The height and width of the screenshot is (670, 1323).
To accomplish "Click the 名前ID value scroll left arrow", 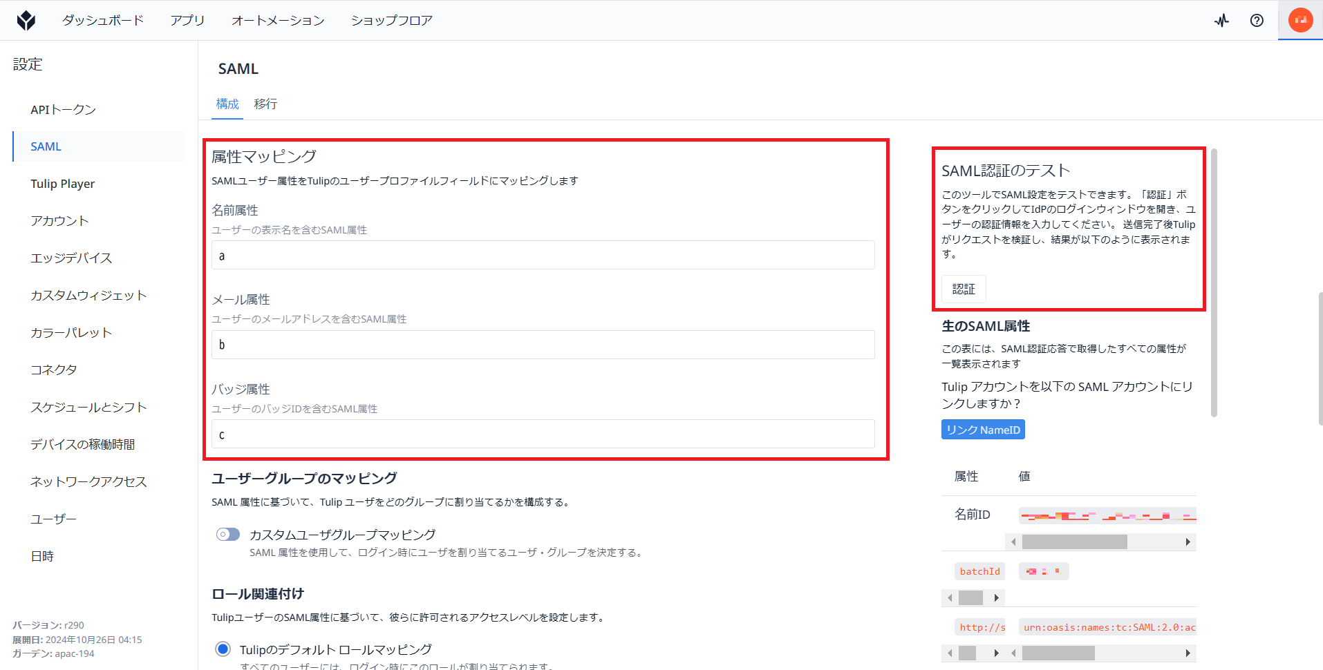I will [x=1013, y=542].
